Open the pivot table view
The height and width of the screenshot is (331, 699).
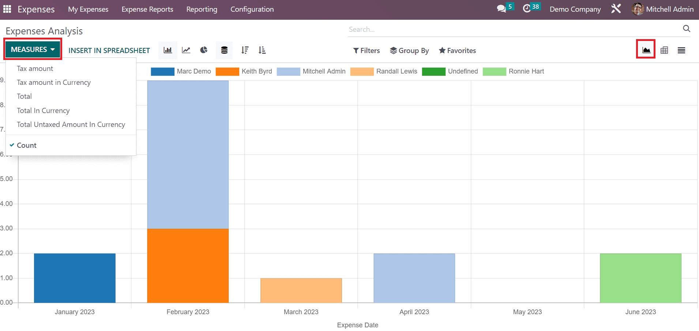664,50
